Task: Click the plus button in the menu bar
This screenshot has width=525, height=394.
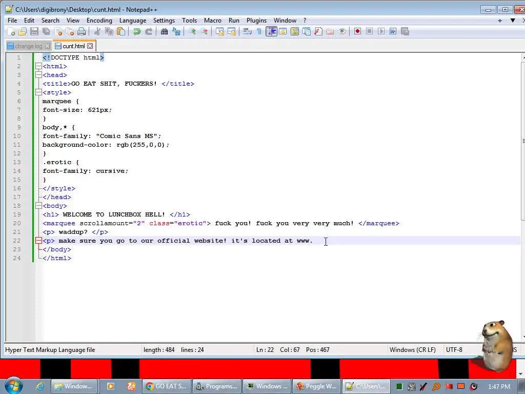Action: click(x=500, y=21)
